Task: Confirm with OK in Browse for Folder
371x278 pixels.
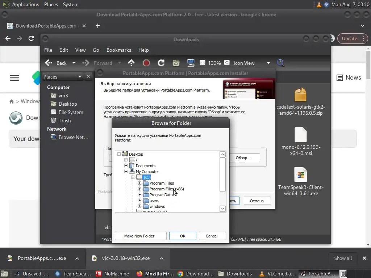Action: tap(183, 236)
